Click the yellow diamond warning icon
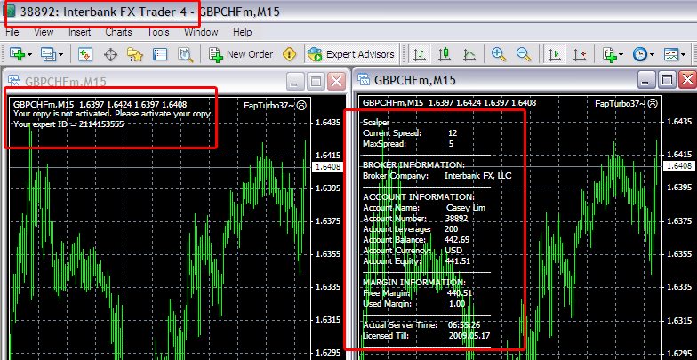The width and height of the screenshot is (697, 360). [x=290, y=54]
